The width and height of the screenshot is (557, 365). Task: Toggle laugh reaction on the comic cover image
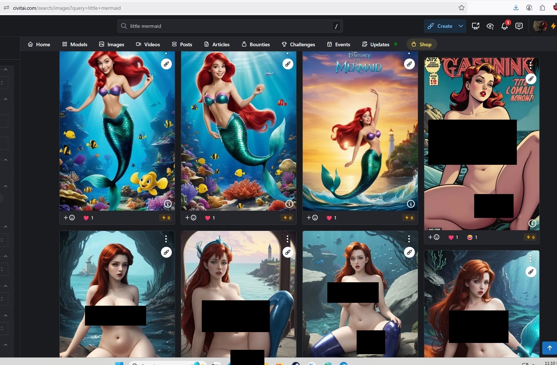coord(472,237)
